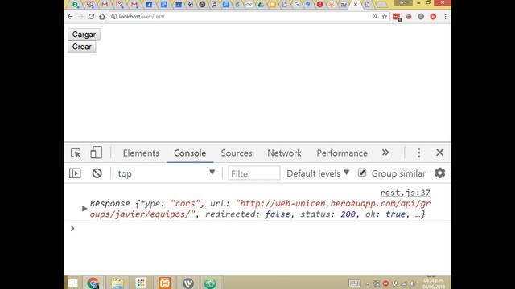Click the red recording tray icon
Image resolution: width=515 pixels, height=289 pixels.
pos(385,283)
